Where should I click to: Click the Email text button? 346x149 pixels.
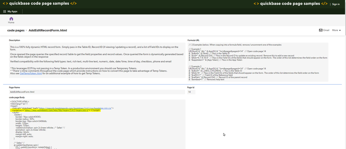326,30
